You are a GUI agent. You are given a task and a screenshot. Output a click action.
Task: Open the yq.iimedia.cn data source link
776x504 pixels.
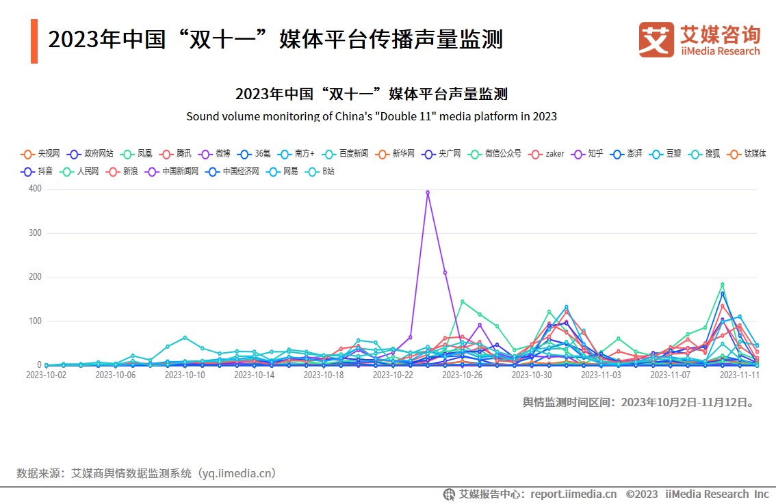[237, 473]
